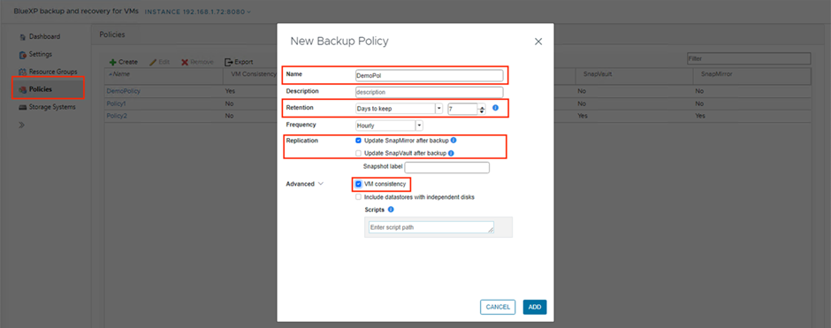The width and height of the screenshot is (831, 328).
Task: Click info icon beside Update SnapVault option
Action: [x=451, y=153]
